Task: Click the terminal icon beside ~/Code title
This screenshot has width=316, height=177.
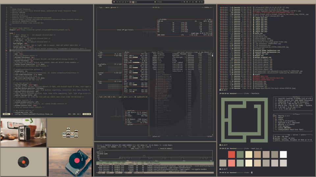Action: tap(155, 2)
